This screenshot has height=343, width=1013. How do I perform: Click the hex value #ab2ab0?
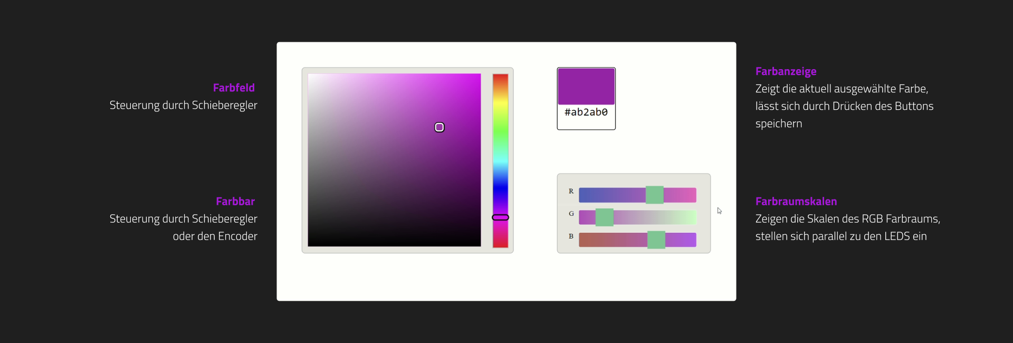[586, 112]
